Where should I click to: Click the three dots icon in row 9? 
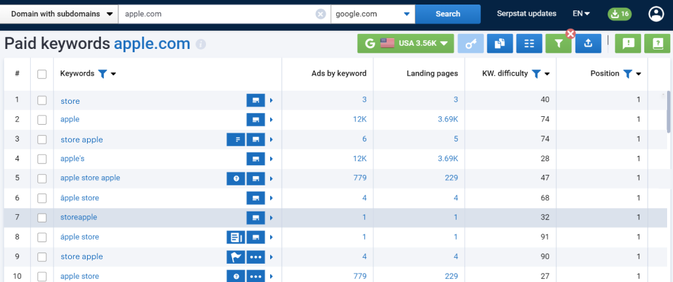tap(256, 257)
